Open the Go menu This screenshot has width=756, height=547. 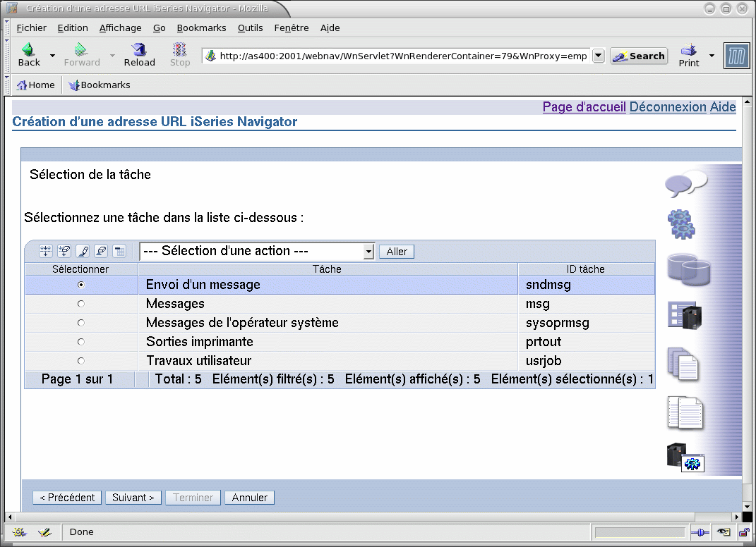point(159,28)
